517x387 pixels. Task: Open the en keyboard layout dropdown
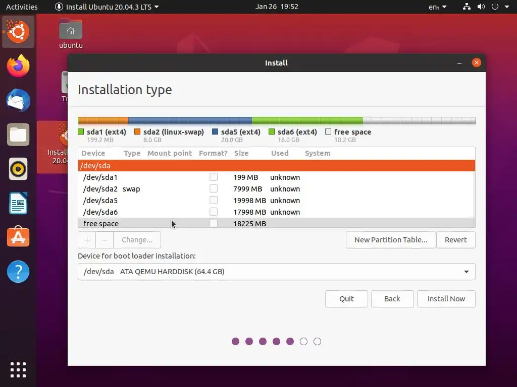click(x=438, y=7)
